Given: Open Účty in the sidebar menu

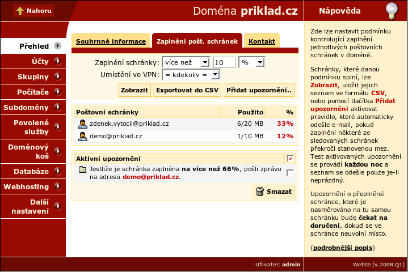Looking at the screenshot, I should point(33,61).
